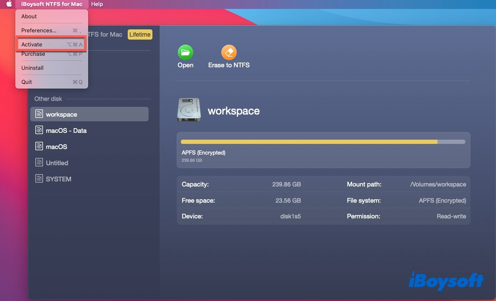Choose About from the app menu
The image size is (496, 301).
pyautogui.click(x=29, y=16)
